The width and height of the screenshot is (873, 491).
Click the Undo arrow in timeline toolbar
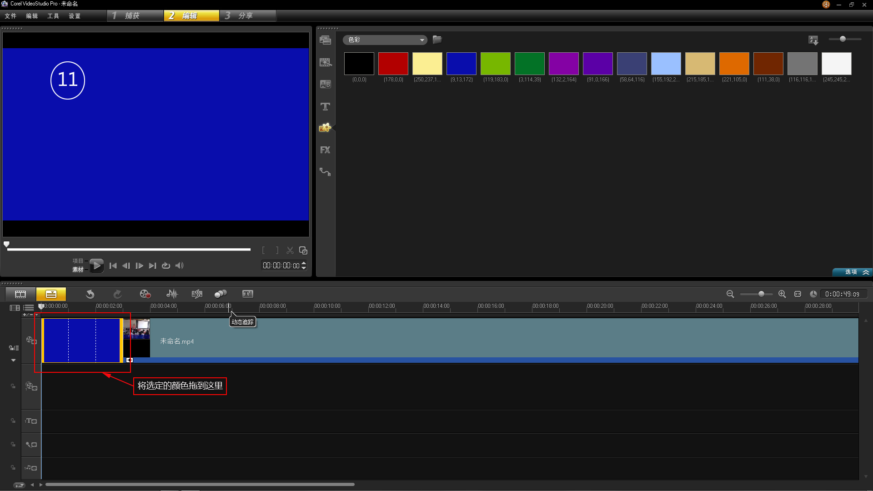tap(90, 294)
